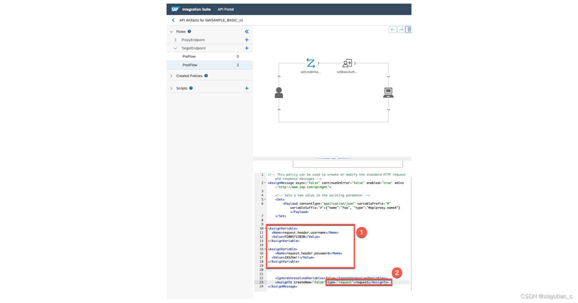
Task: Click the setBasicAuth... policy label
Action: coord(347,72)
